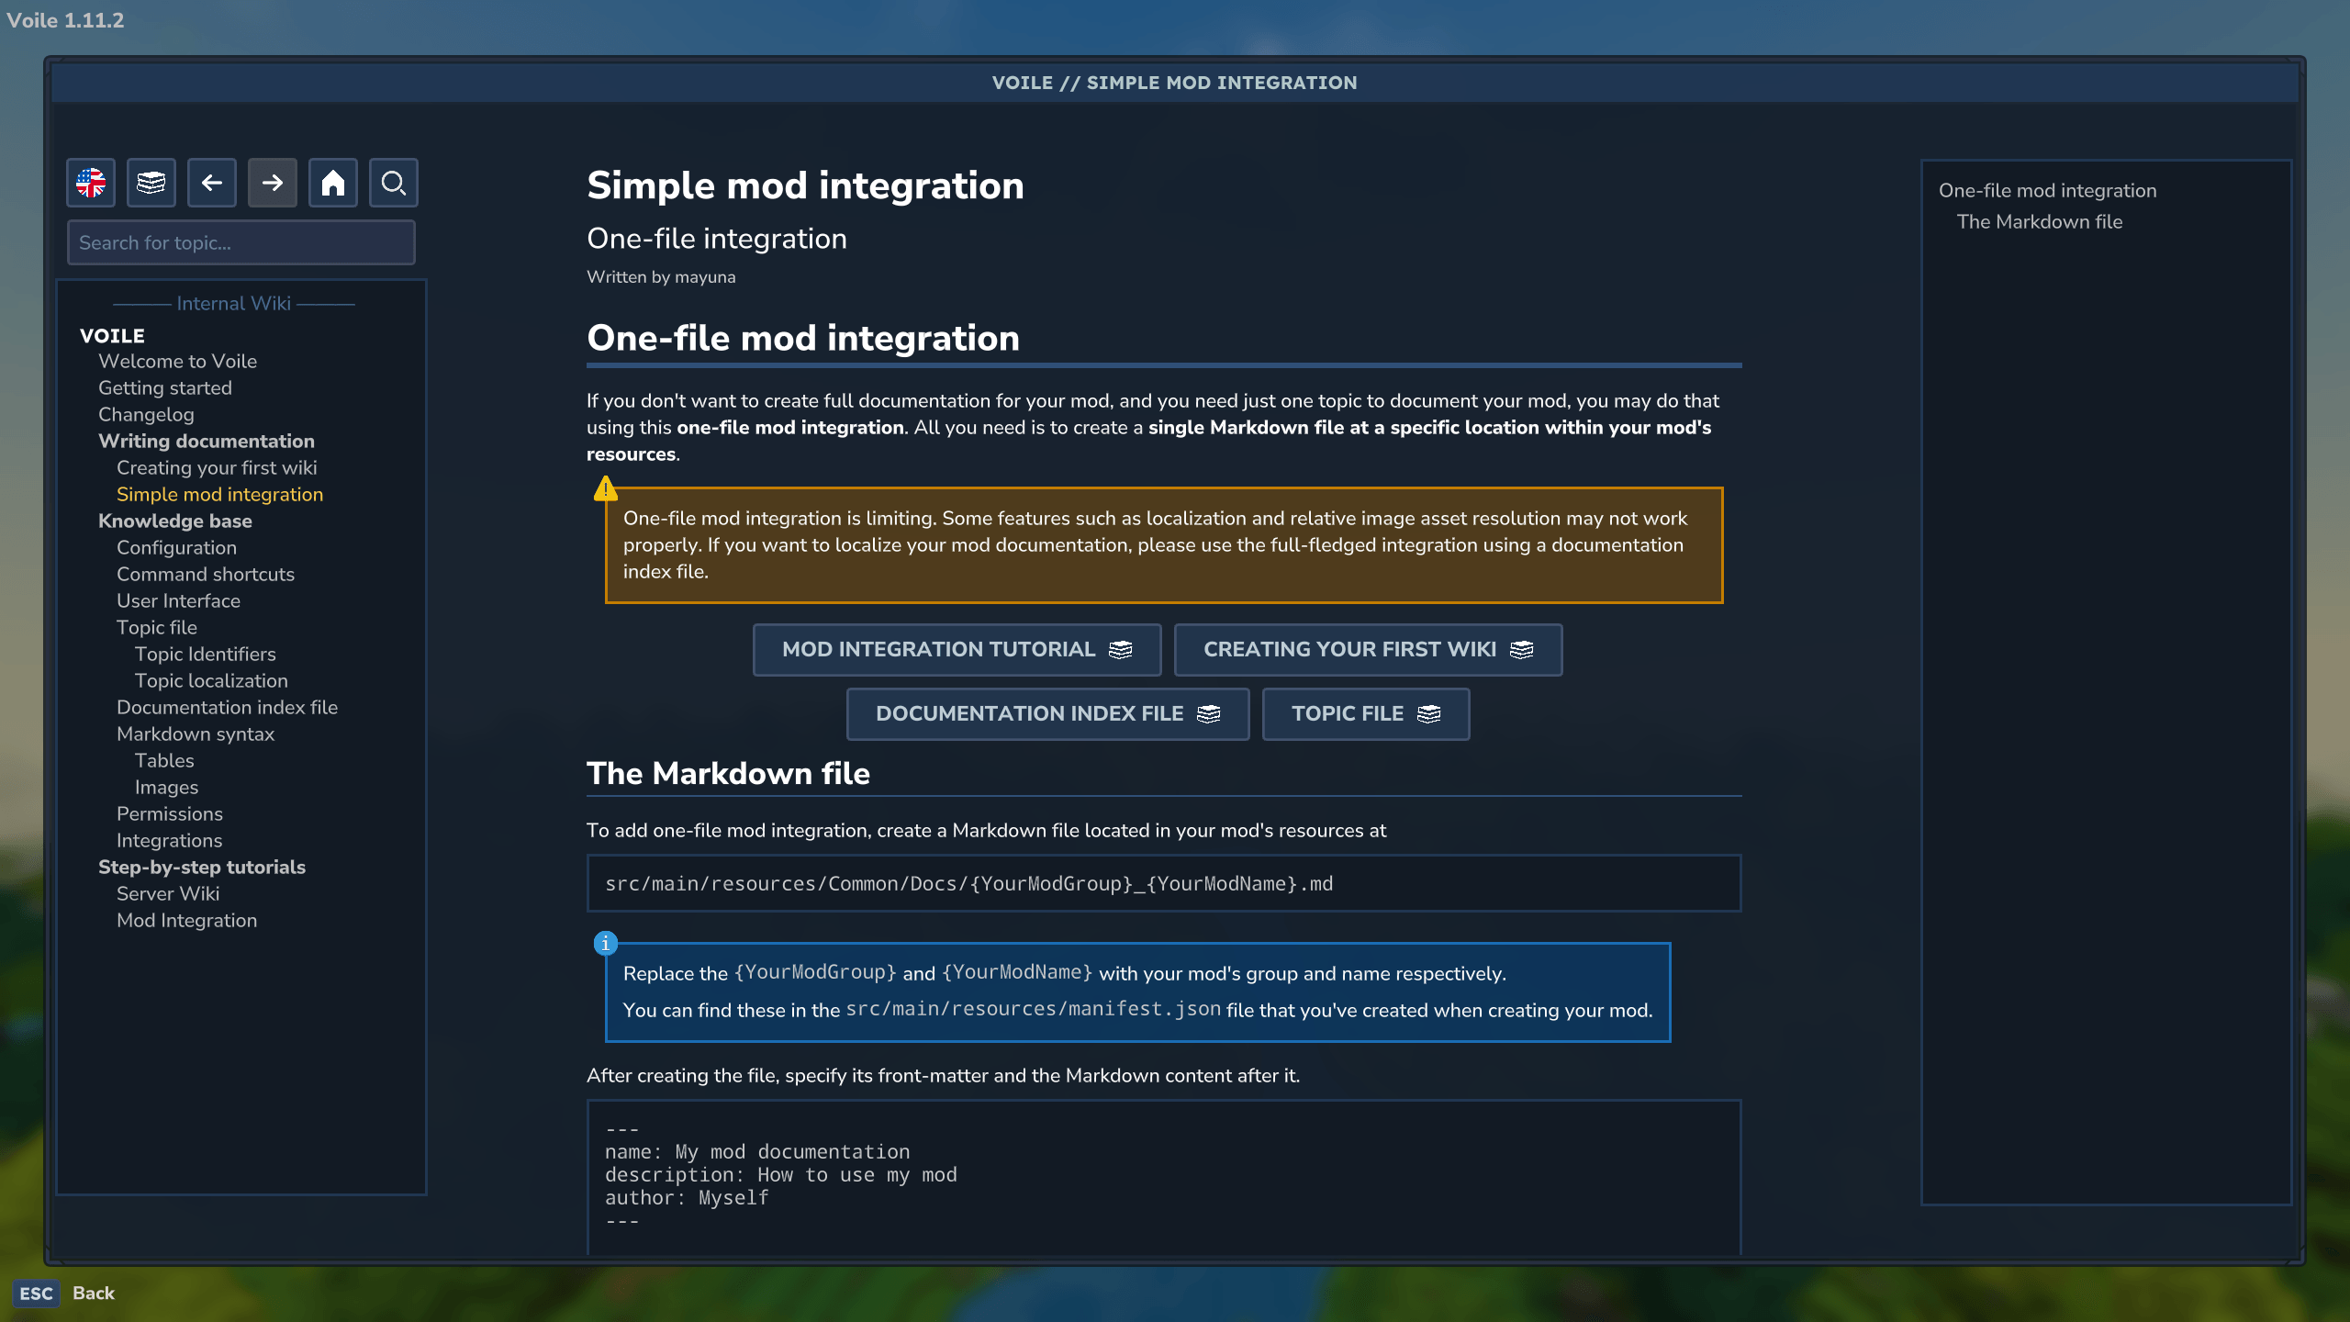The height and width of the screenshot is (1322, 2350).
Task: Click the yellow warning triangle icon
Action: 605,488
